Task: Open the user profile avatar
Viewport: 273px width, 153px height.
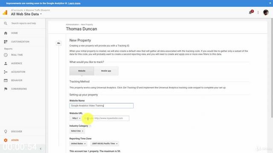Action: (x=266, y=12)
